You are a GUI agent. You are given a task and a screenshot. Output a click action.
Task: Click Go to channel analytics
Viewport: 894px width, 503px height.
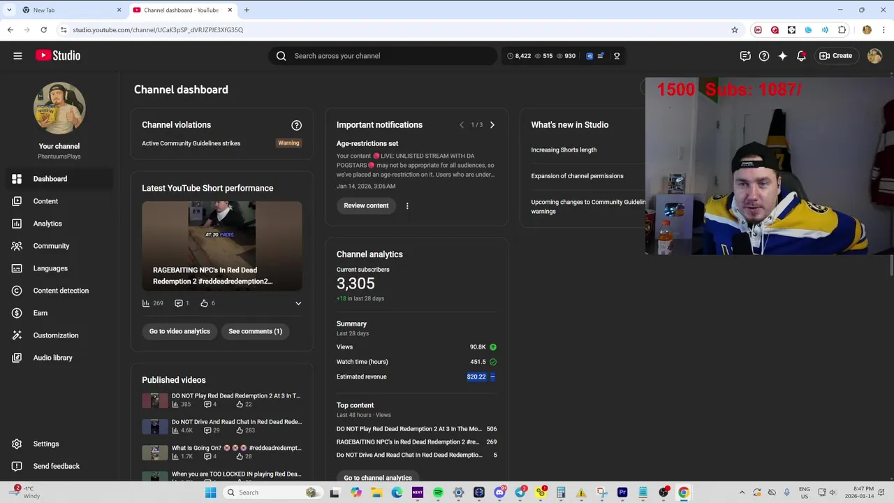(378, 477)
